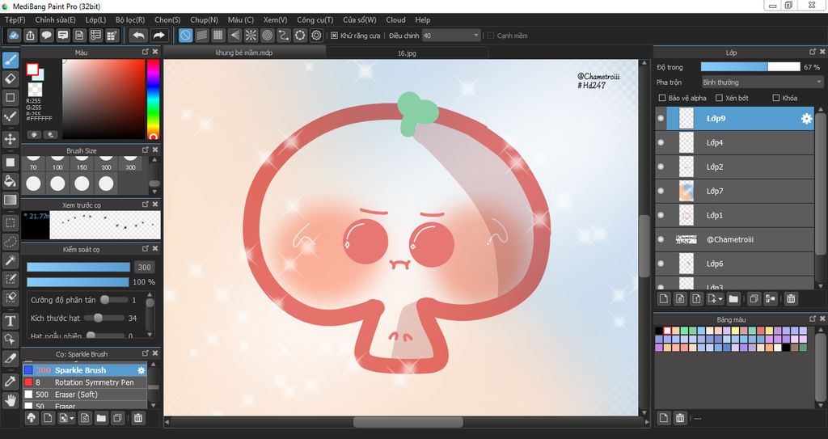
Task: Open Lớp9 layer settings gear
Action: pyautogui.click(x=806, y=119)
